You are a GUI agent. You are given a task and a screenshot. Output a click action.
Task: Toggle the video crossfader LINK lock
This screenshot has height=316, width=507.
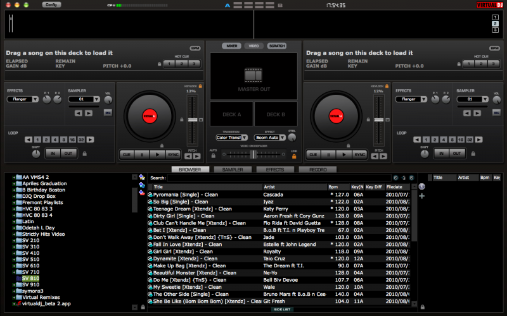[294, 156]
